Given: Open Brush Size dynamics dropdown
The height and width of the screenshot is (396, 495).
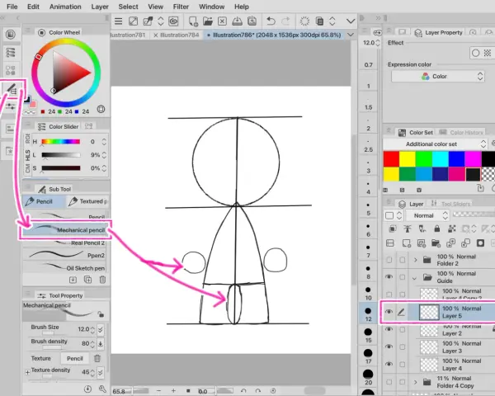Looking at the screenshot, I should [x=101, y=330].
